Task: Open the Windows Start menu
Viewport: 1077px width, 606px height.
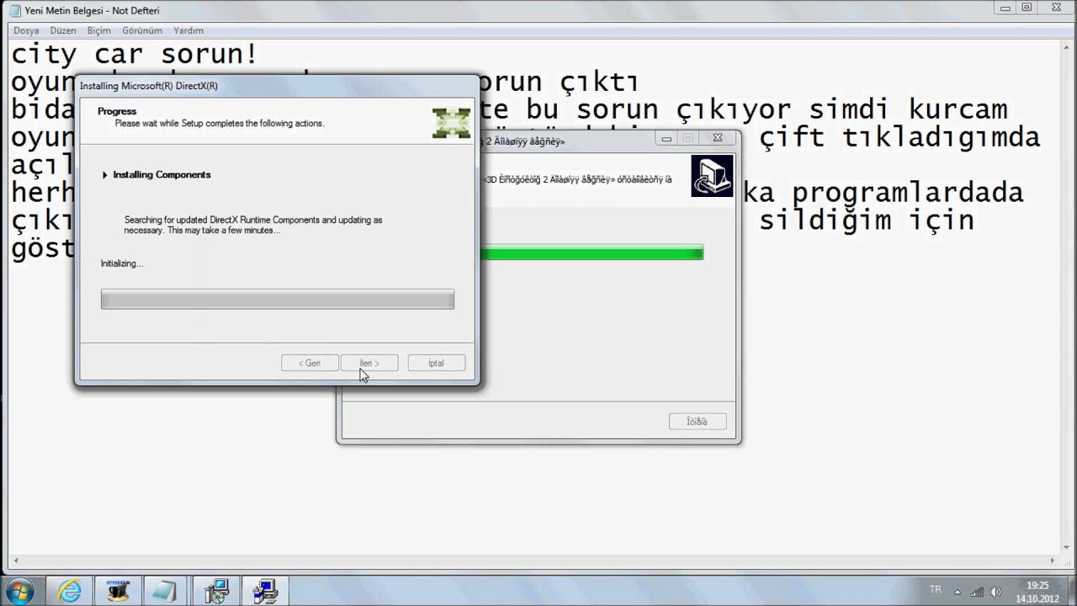Action: pyautogui.click(x=19, y=591)
